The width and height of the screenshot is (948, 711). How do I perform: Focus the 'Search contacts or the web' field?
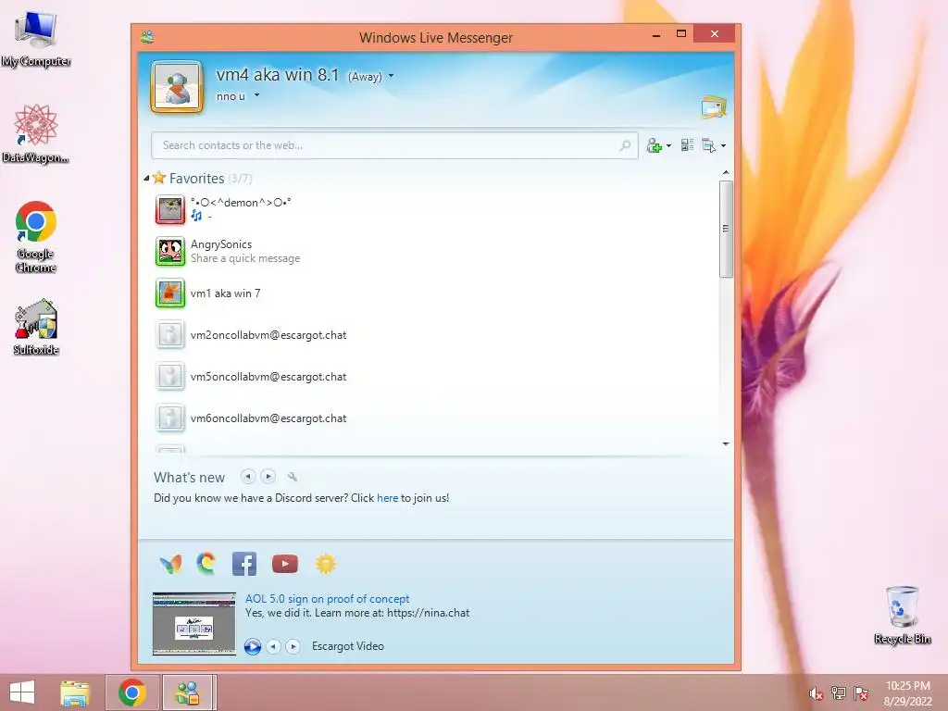click(x=394, y=145)
